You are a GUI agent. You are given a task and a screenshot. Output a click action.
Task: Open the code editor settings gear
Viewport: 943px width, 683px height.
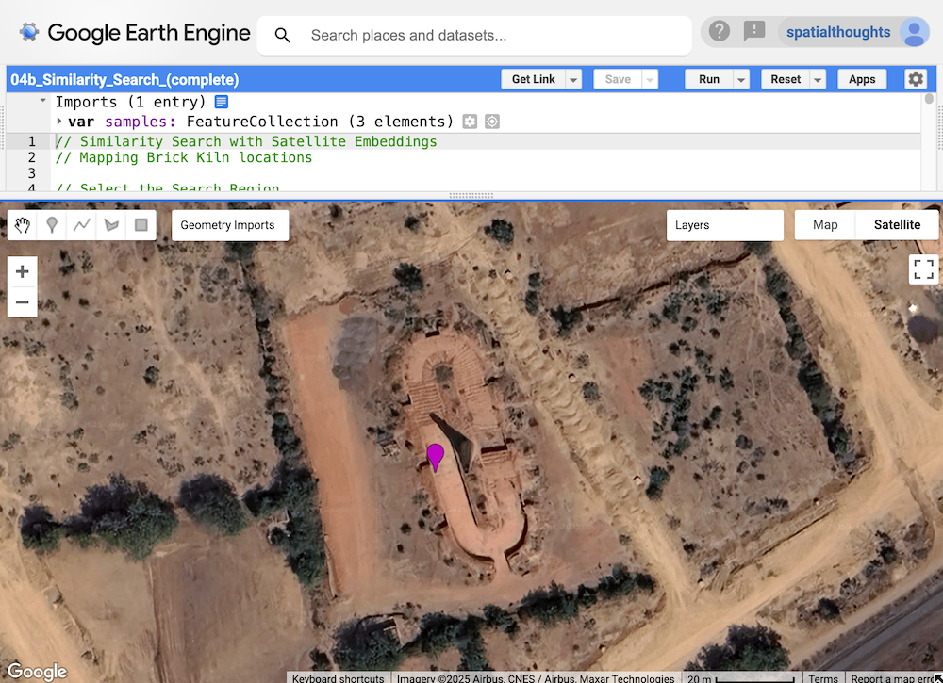point(916,79)
